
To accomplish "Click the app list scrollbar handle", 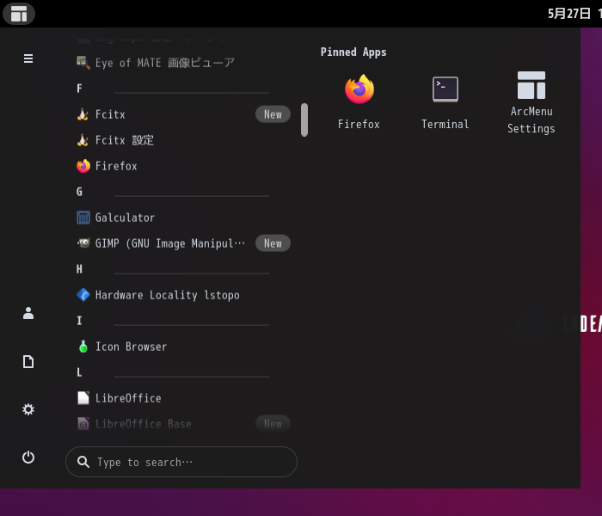I will pyautogui.click(x=304, y=120).
